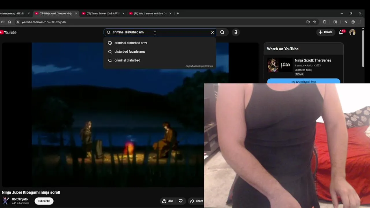Click the TV-MA rating badge
Viewport: 370px width, 208px height.
point(299,74)
